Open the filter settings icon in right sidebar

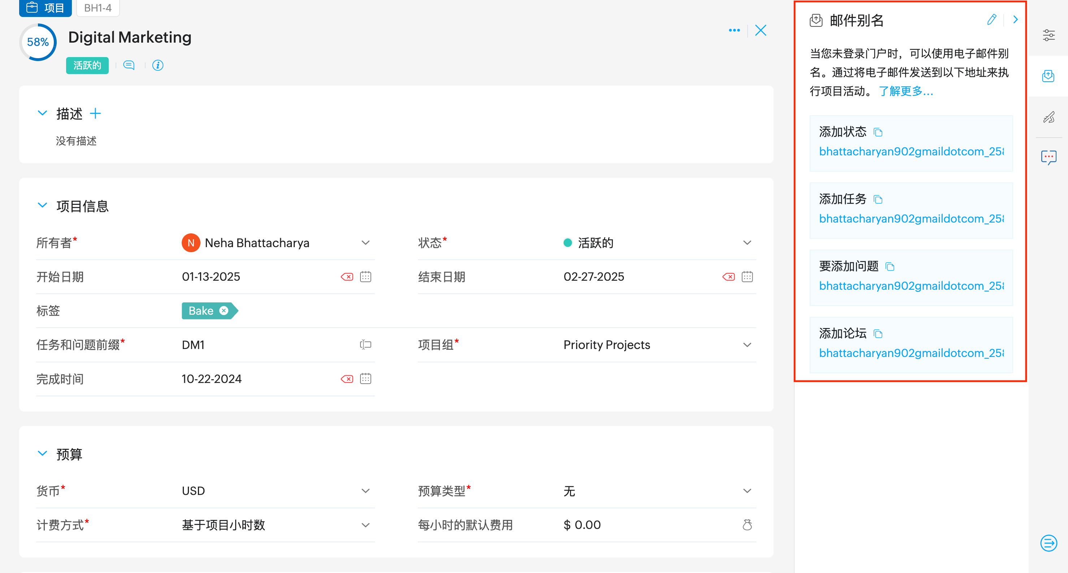(1048, 35)
